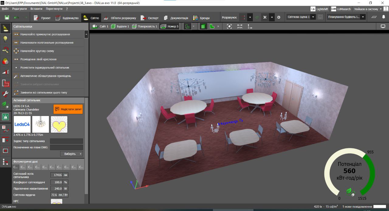Switch to the Будівництво tab
The width and height of the screenshot is (389, 211).
67,18
